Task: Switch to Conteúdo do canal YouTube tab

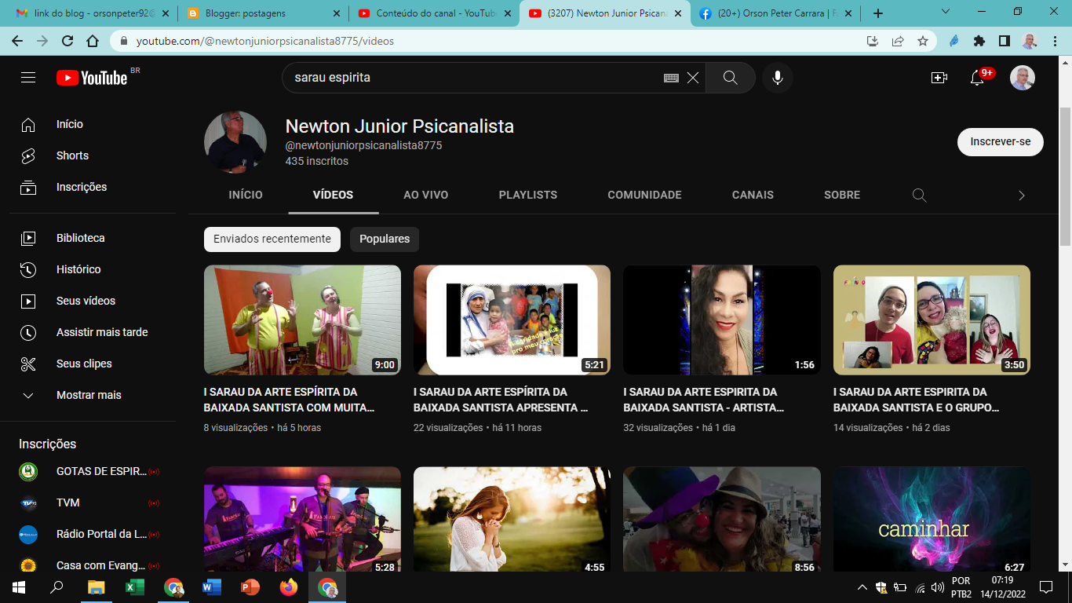Action: [434, 13]
